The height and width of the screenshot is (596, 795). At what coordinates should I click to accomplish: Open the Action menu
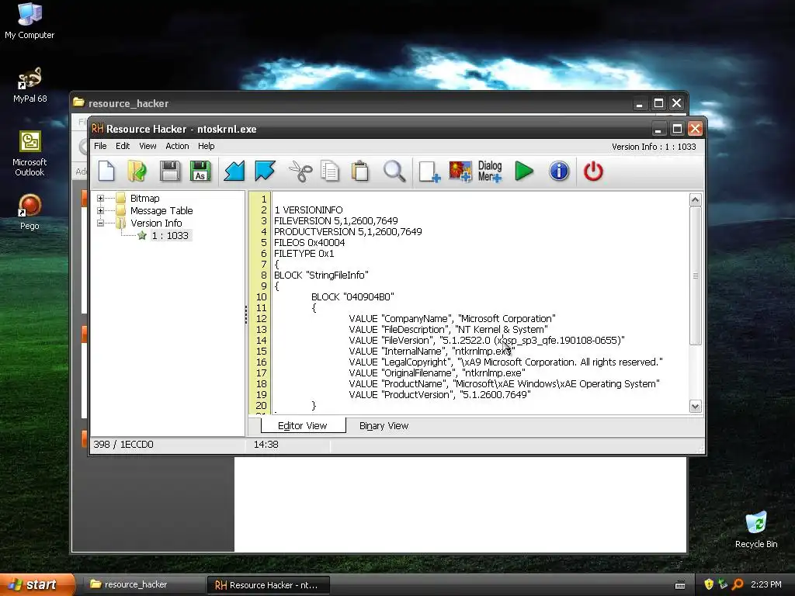[x=177, y=146]
